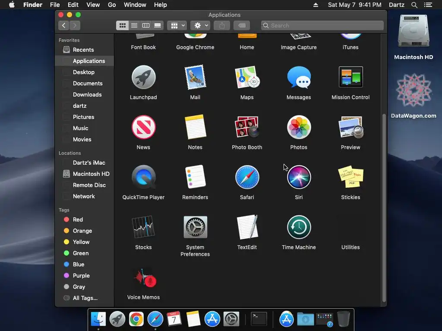Click the Trash icon in the Dock
Screen dimensions: 442x331
(343, 319)
